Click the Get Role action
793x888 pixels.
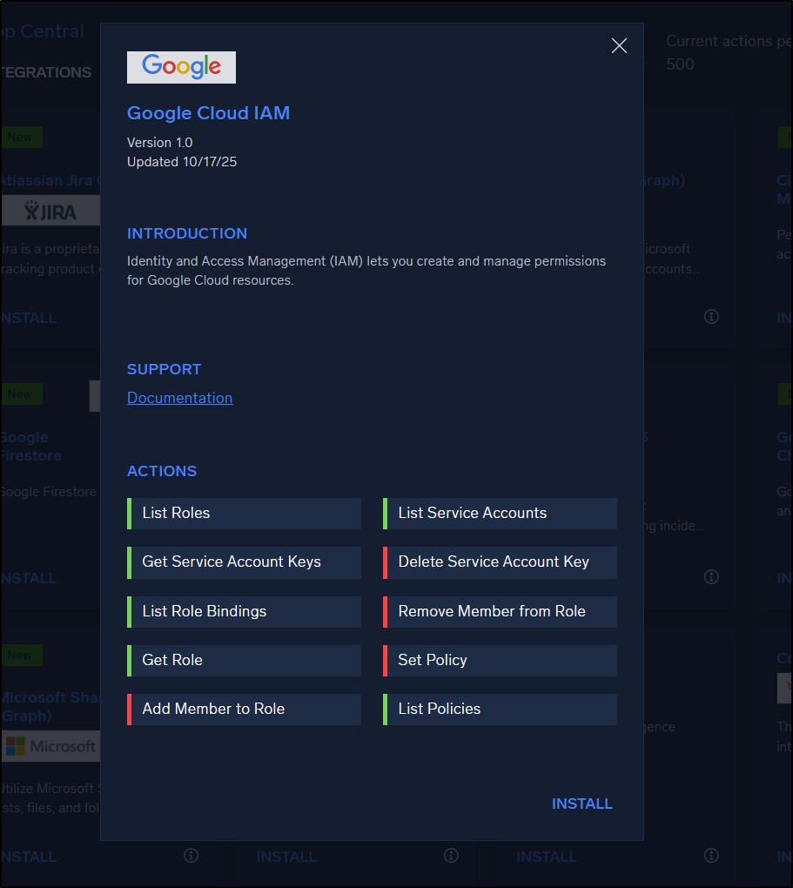(244, 660)
